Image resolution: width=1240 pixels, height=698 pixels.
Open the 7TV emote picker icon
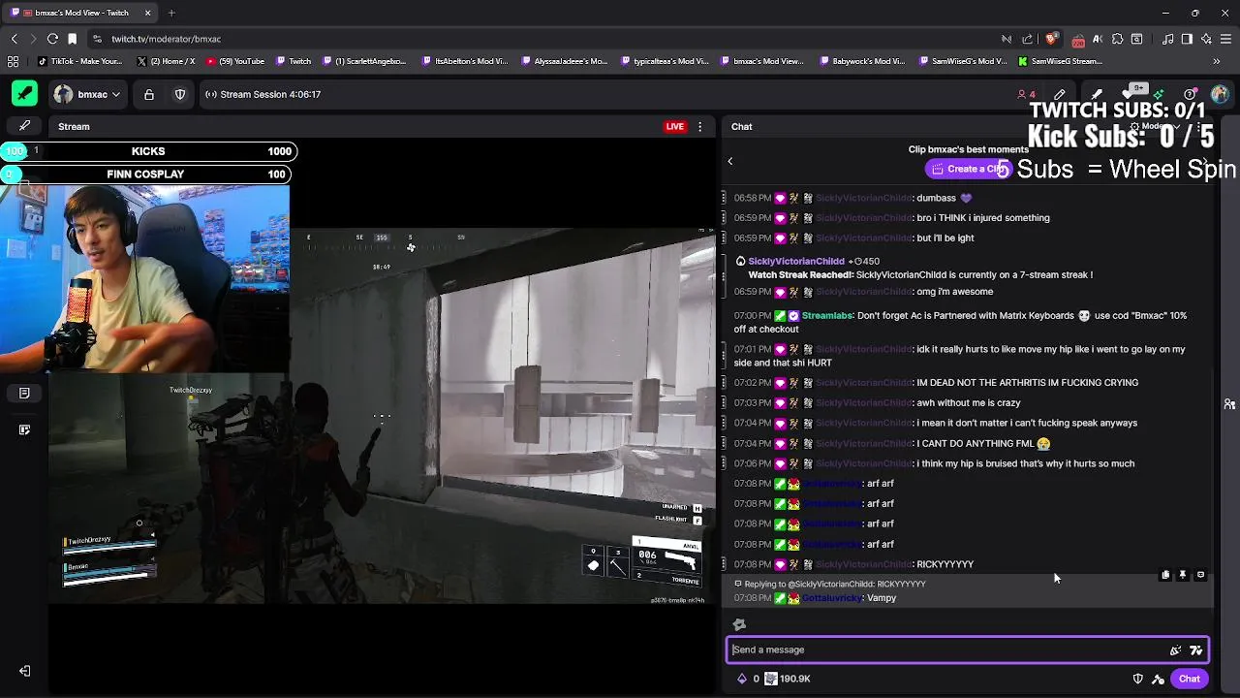1195,650
